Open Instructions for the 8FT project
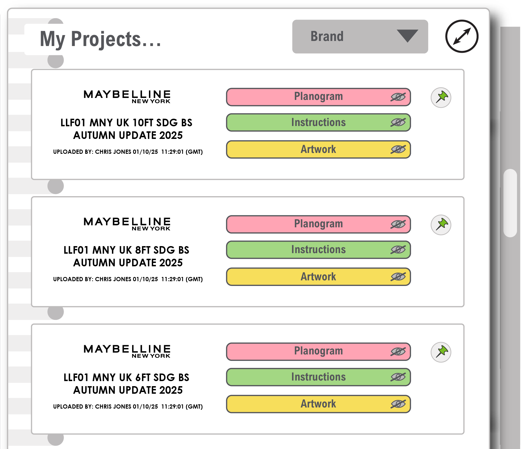 click(318, 249)
